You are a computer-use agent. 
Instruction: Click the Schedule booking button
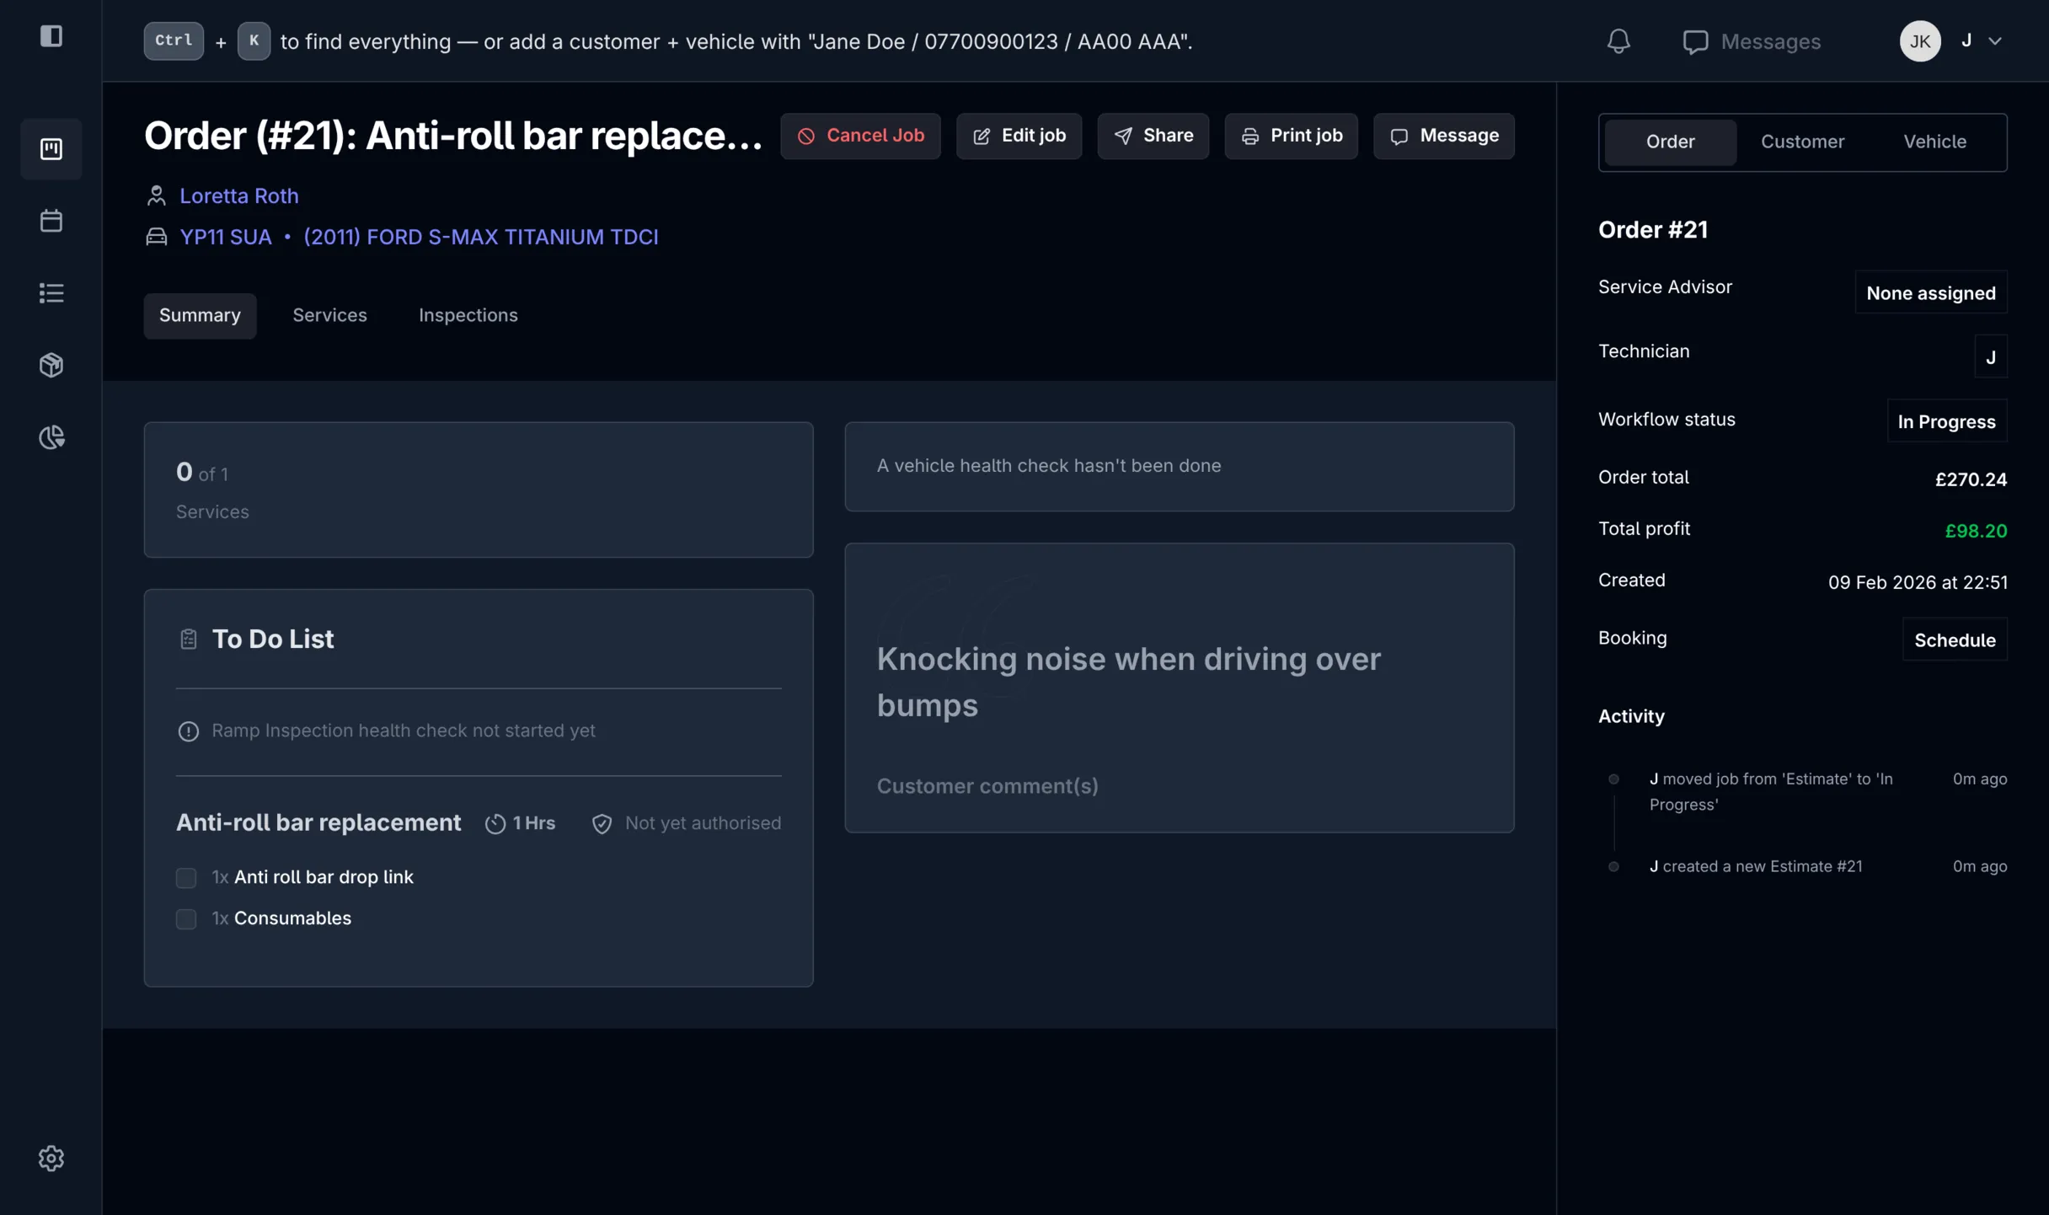pyautogui.click(x=1955, y=640)
